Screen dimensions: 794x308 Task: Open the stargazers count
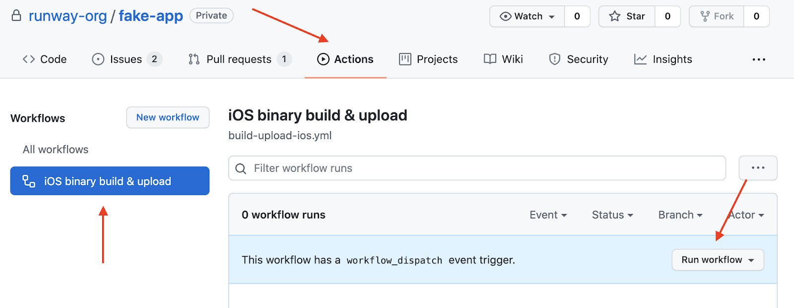coord(668,16)
